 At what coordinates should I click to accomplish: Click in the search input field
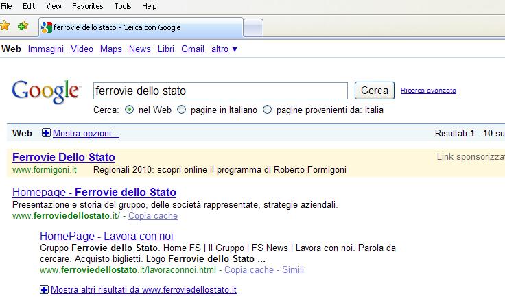(221, 91)
